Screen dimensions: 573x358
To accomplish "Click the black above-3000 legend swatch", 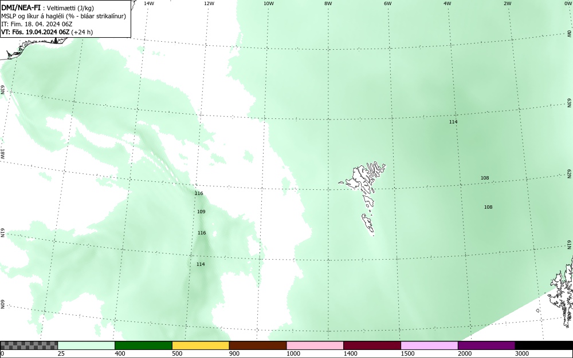I will click(544, 345).
